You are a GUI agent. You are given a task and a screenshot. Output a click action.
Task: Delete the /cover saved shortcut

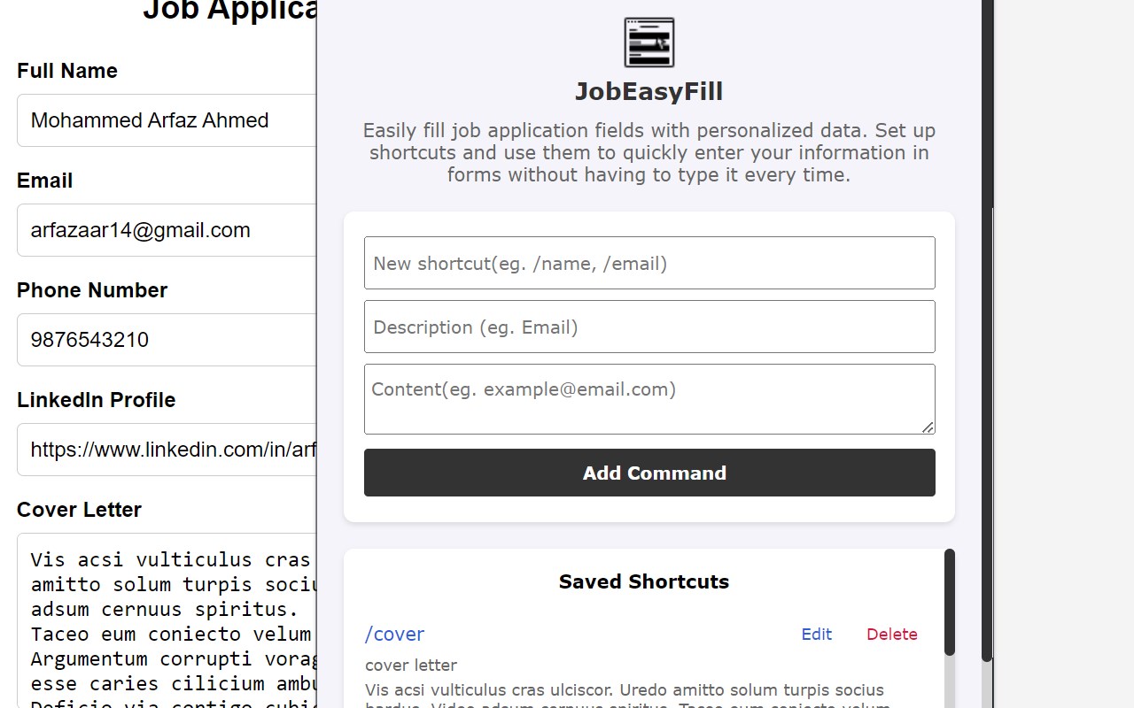coord(891,635)
